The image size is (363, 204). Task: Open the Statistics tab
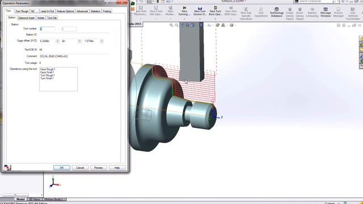coord(95,11)
